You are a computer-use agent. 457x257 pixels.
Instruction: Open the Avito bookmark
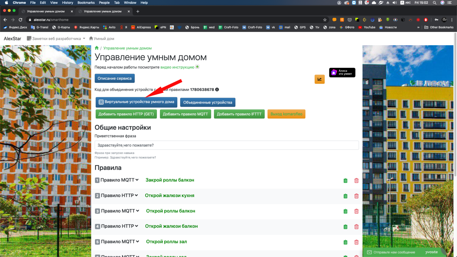[109, 27]
